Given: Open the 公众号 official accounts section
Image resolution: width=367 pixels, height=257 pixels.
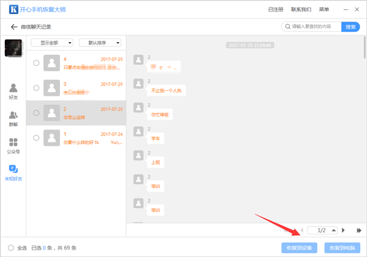Looking at the screenshot, I should click(13, 145).
